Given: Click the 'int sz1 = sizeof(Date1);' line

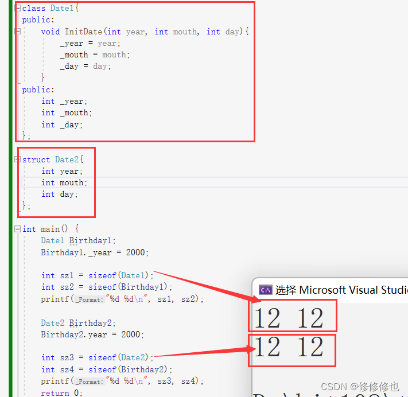Looking at the screenshot, I should click(98, 275).
